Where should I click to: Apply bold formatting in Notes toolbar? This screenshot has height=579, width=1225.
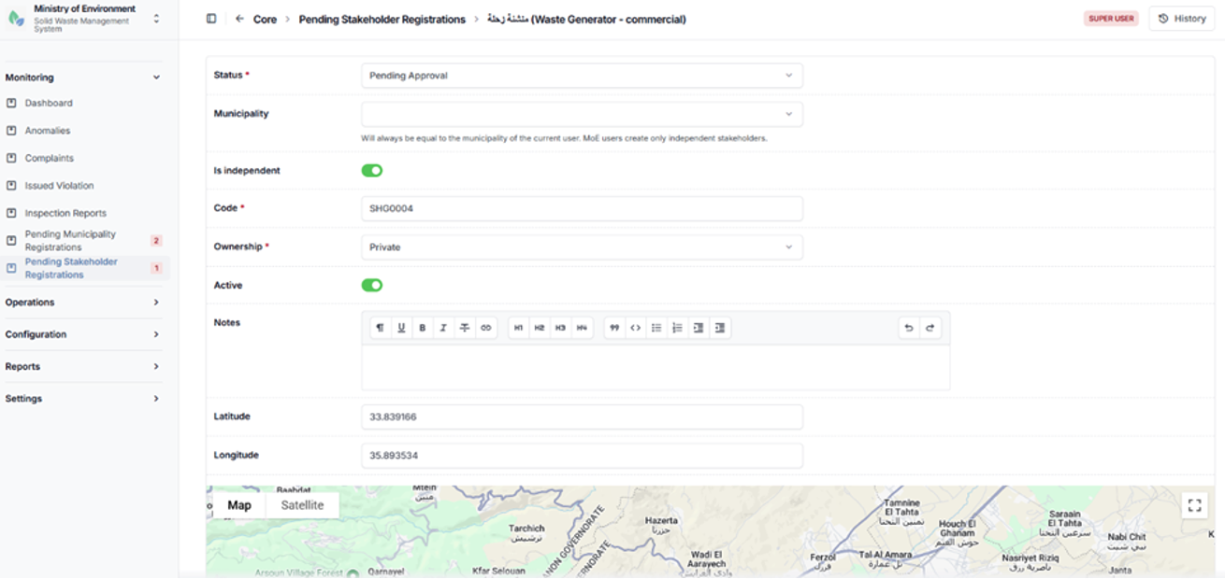click(x=423, y=328)
